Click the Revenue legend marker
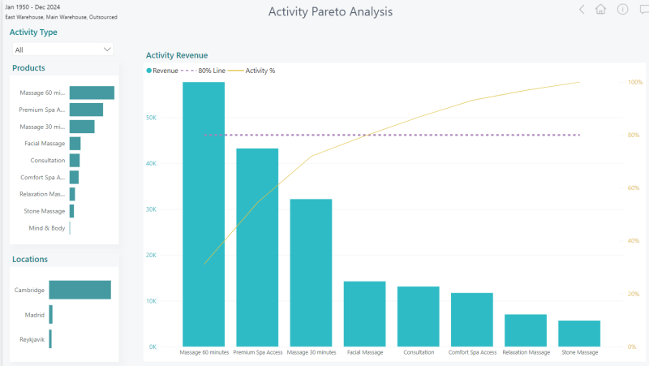The height and width of the screenshot is (366, 649). (149, 71)
